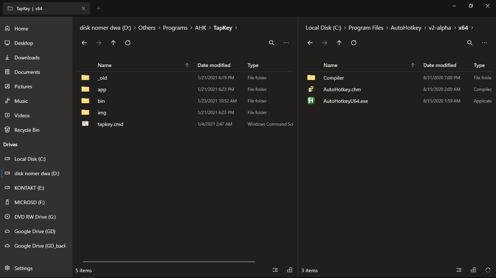Sort left pane by Name column
496x278 pixels.
pos(105,65)
